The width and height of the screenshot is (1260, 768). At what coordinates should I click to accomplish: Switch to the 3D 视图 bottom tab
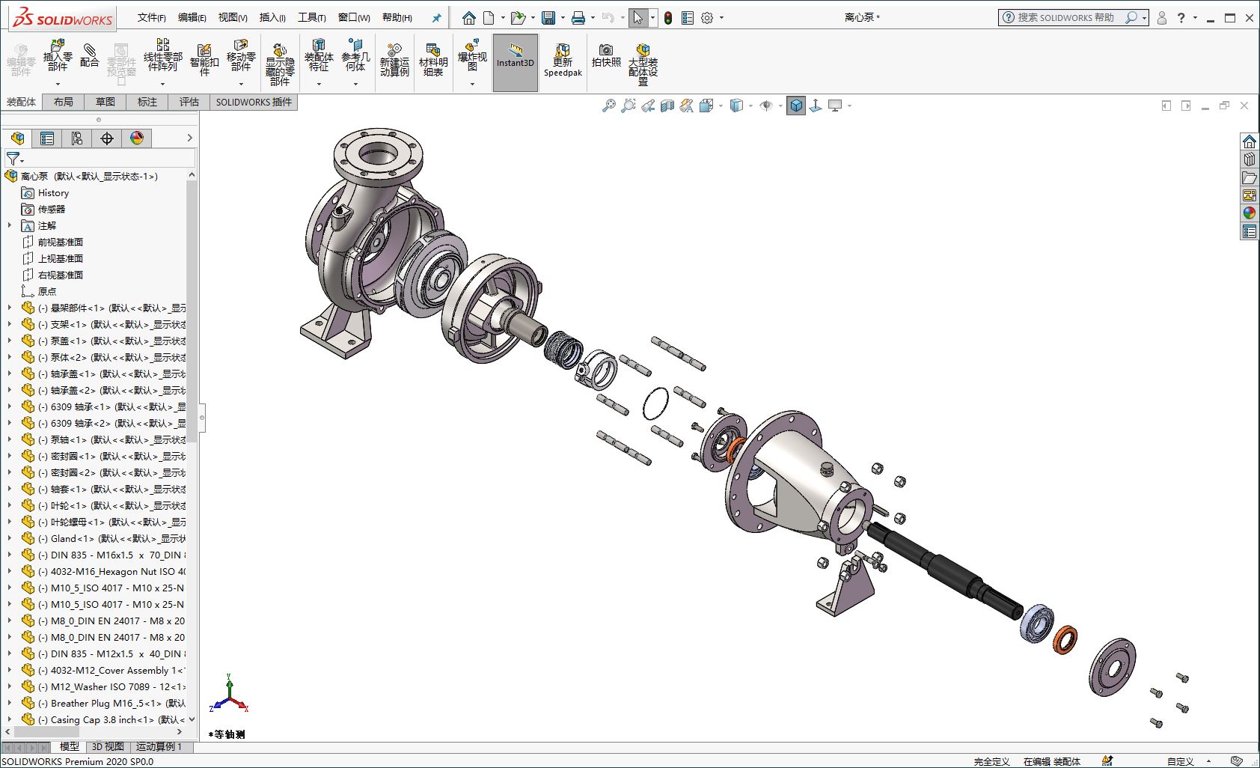108,746
